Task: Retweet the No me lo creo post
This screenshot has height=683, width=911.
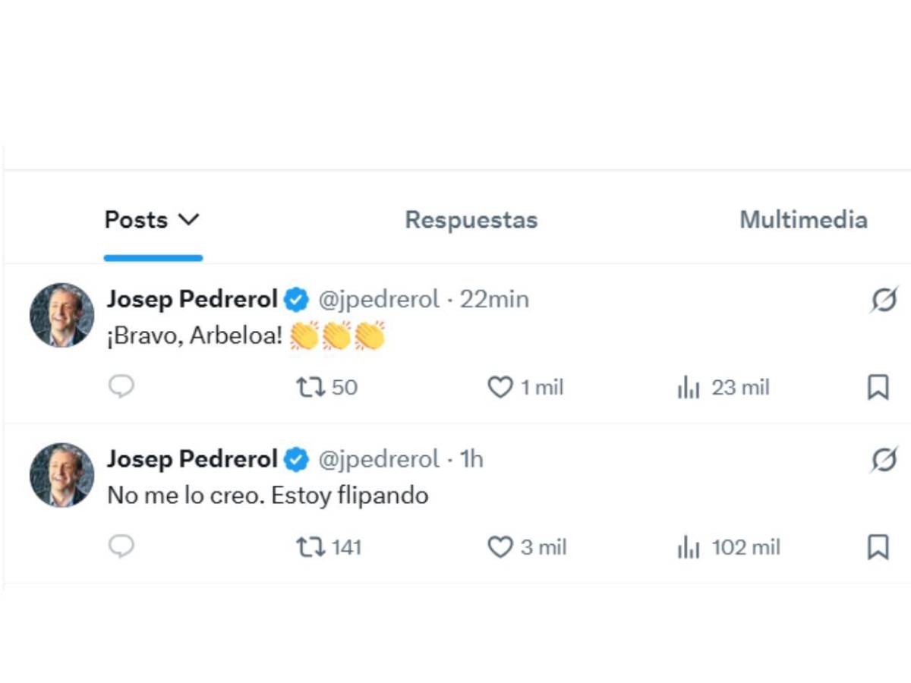Action: [x=312, y=546]
